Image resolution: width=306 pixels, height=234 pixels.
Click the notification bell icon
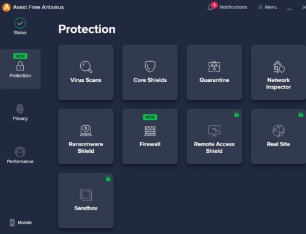pyautogui.click(x=210, y=7)
